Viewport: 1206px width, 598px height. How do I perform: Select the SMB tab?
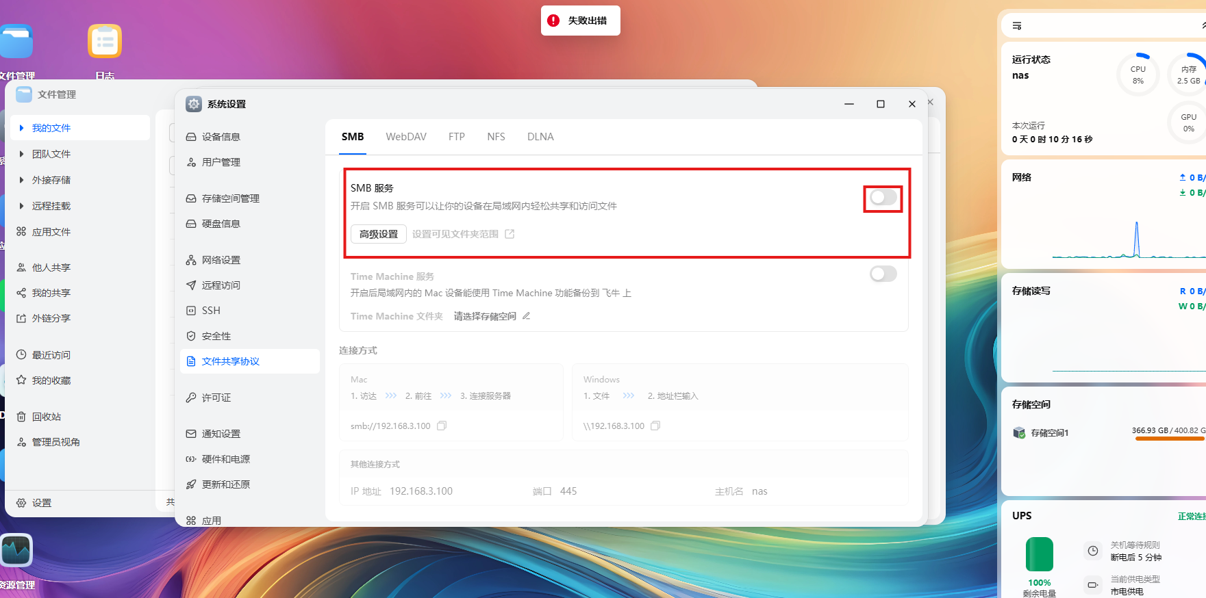(353, 137)
